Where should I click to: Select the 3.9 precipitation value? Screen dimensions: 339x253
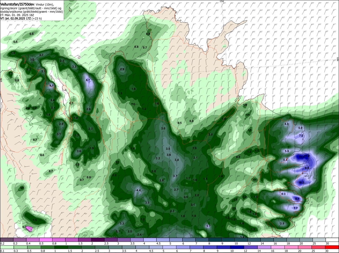[x=282, y=224]
